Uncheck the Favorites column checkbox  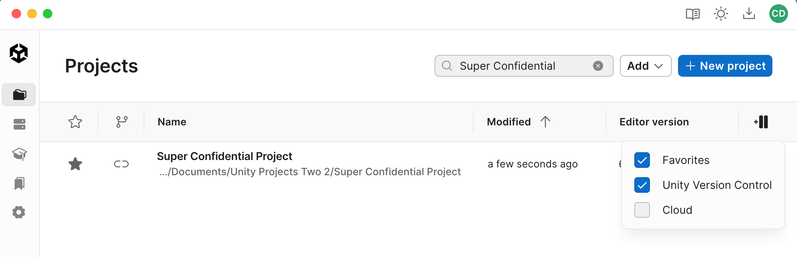coord(642,160)
